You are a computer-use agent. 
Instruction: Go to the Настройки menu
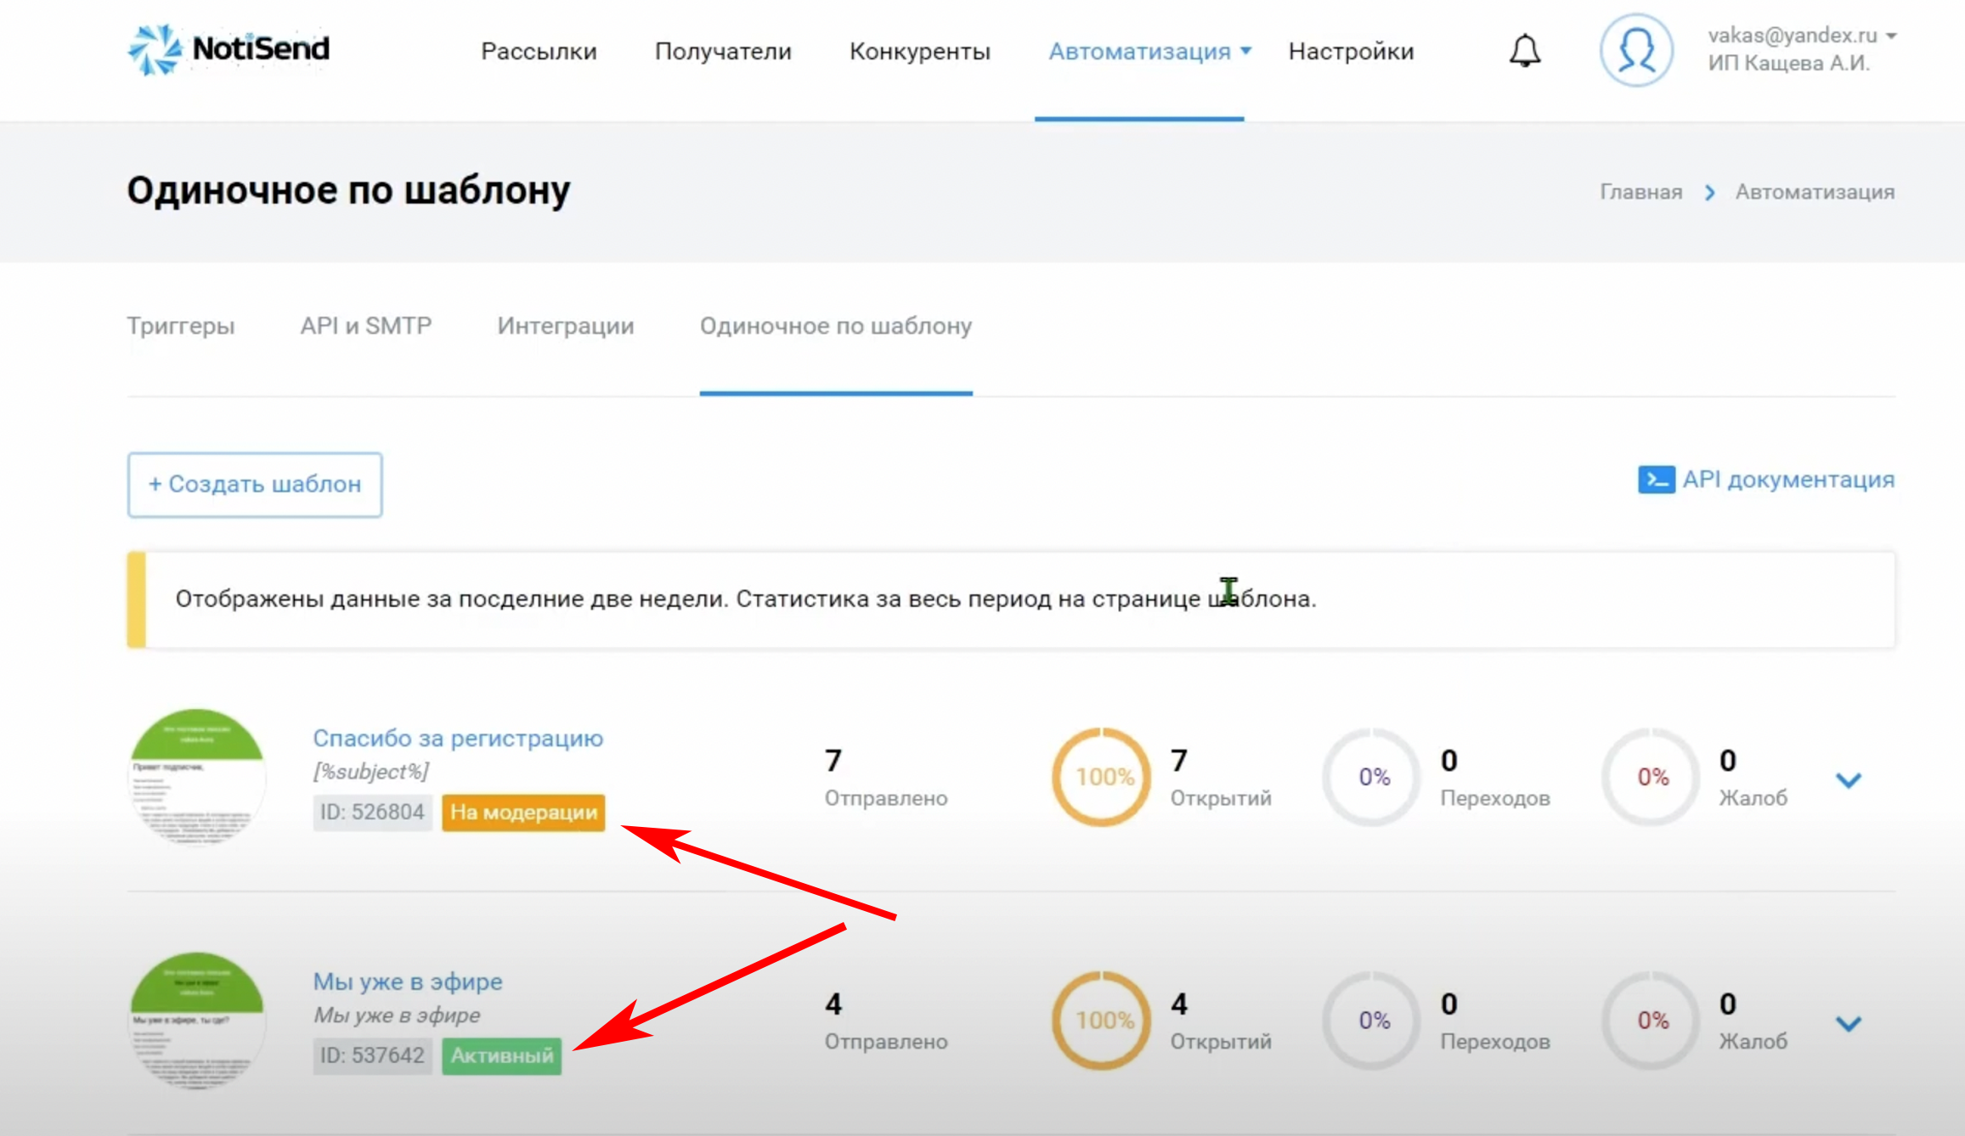[1351, 51]
